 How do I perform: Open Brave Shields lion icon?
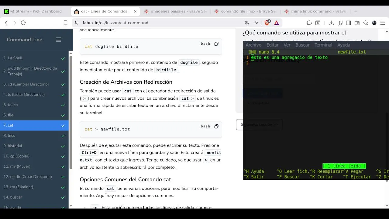[267, 23]
